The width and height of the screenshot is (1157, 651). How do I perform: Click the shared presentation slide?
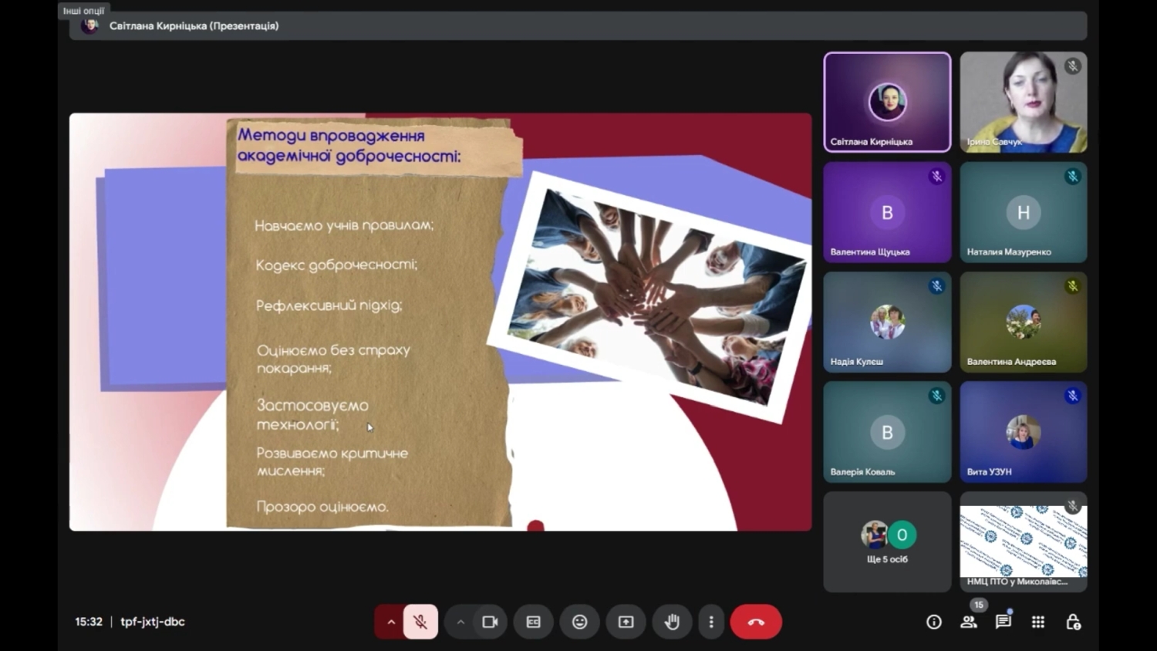[x=440, y=322]
